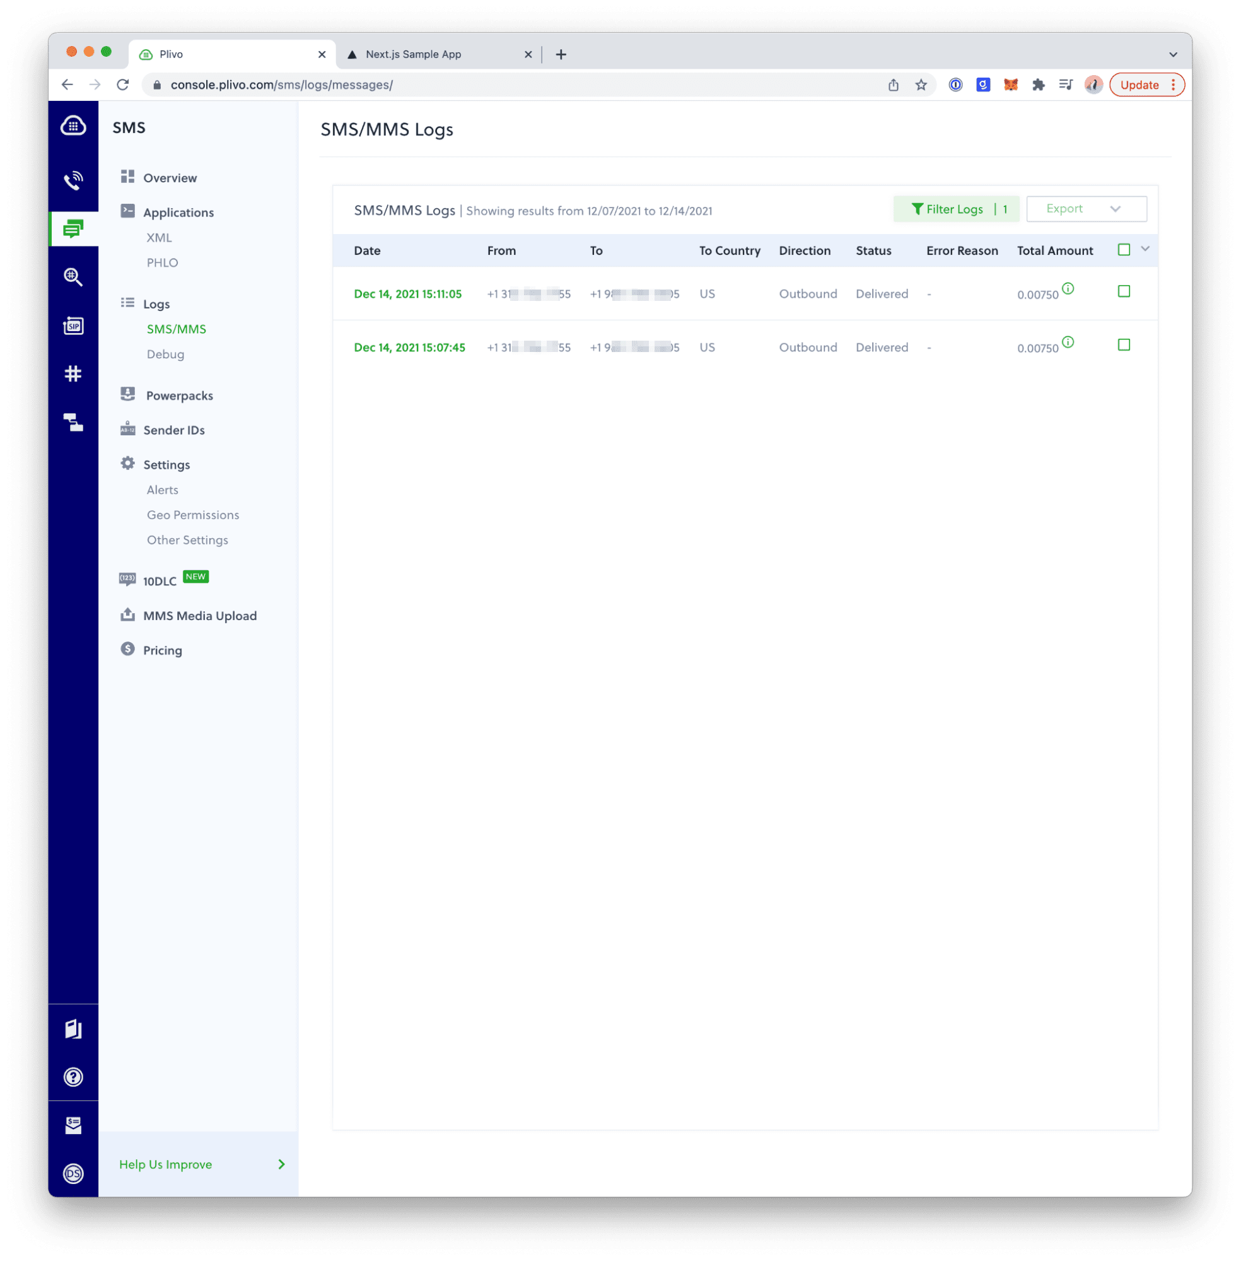Screen dimensions: 1241x1261
Task: Open Debug logs in the sidebar menu
Action: tap(166, 354)
